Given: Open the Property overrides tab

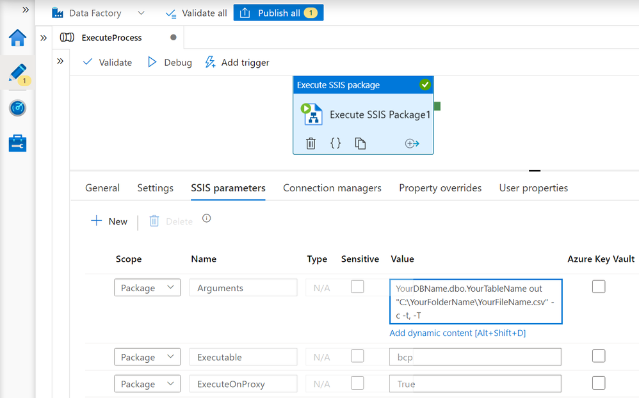Looking at the screenshot, I should pos(440,187).
